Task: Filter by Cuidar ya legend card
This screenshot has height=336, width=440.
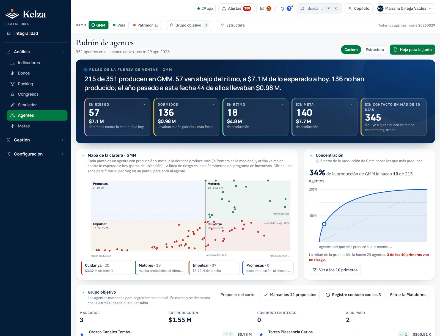Action: click(x=107, y=268)
